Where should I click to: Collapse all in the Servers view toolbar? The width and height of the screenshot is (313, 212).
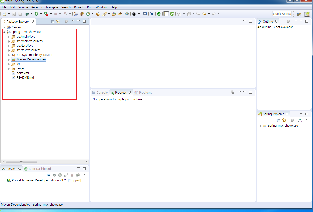point(49,175)
